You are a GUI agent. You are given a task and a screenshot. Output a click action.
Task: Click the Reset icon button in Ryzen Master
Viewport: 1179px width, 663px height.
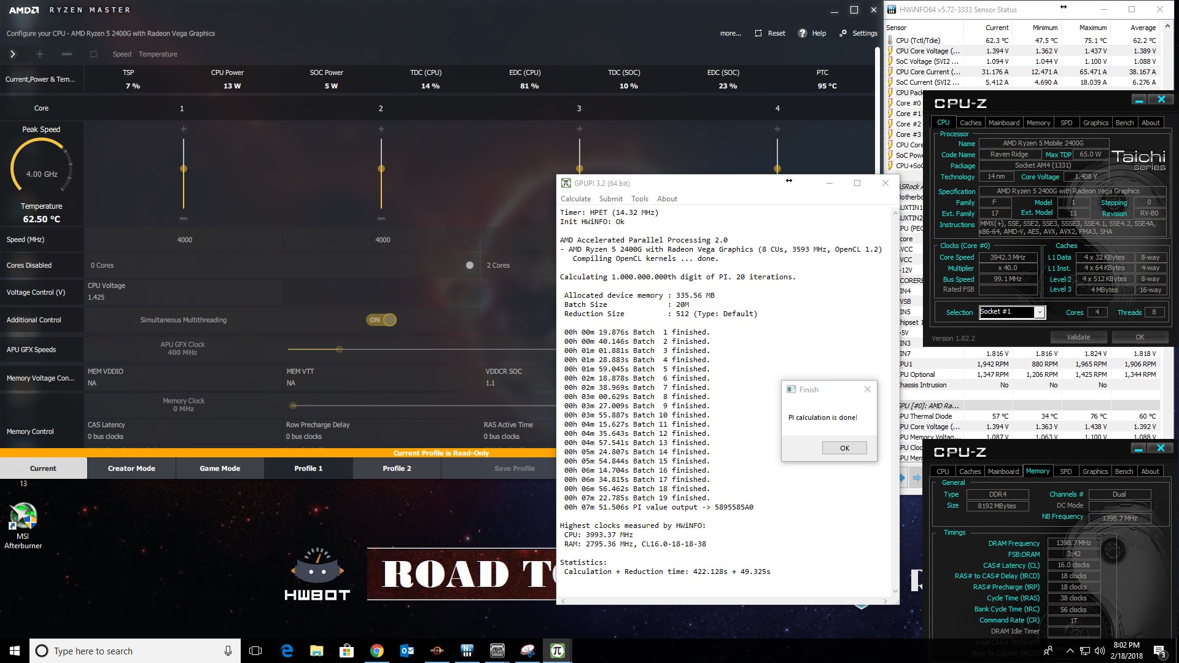click(x=770, y=33)
